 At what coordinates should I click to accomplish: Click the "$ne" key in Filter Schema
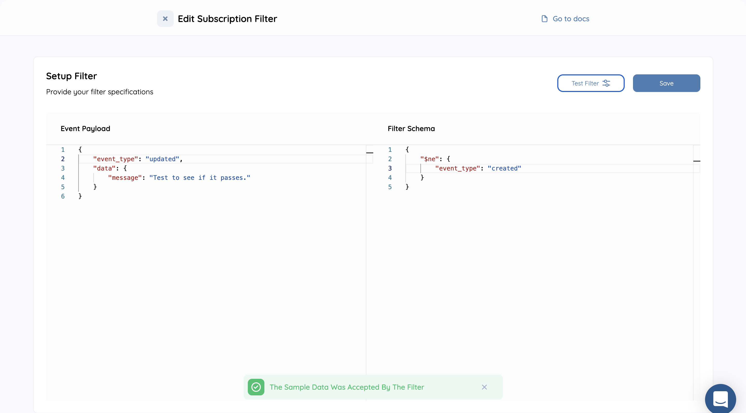(430, 159)
